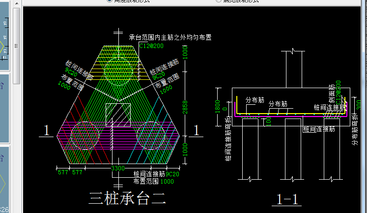This screenshot has height=213, width=367.
Task: Click the 三桩承台二 title text
Action: click(x=128, y=198)
